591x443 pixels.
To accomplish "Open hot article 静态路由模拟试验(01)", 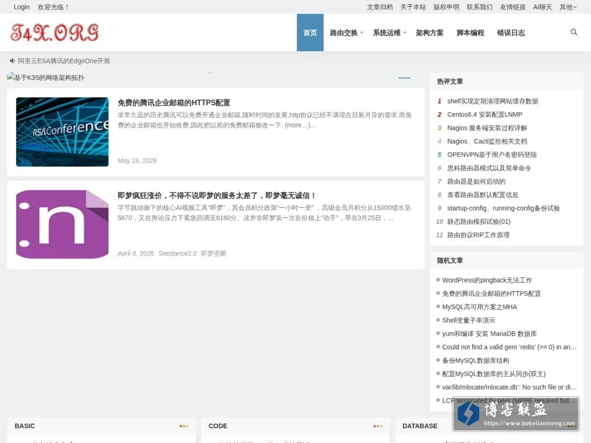I will point(479,221).
